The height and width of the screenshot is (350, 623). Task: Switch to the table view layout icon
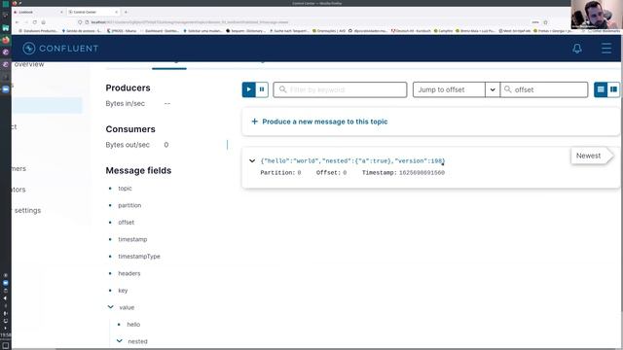click(601, 89)
